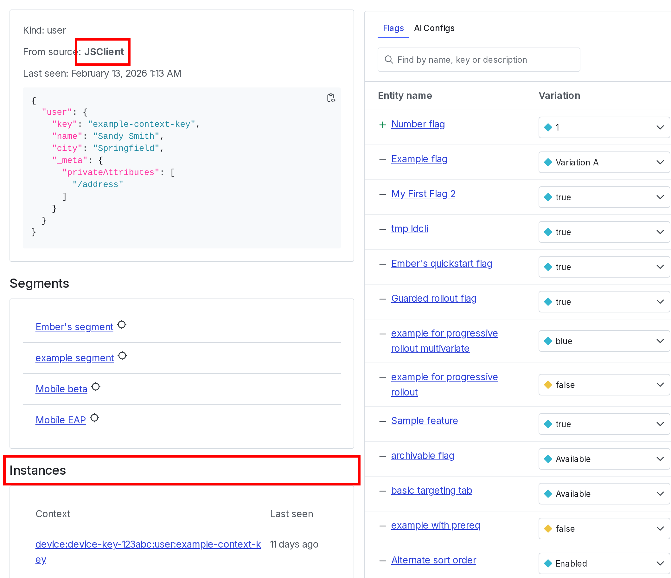
Task: Switch to the AI Configs tab
Action: point(434,28)
